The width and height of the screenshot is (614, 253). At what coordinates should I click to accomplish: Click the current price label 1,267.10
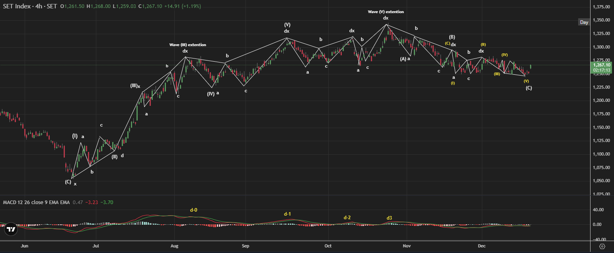pos(601,65)
